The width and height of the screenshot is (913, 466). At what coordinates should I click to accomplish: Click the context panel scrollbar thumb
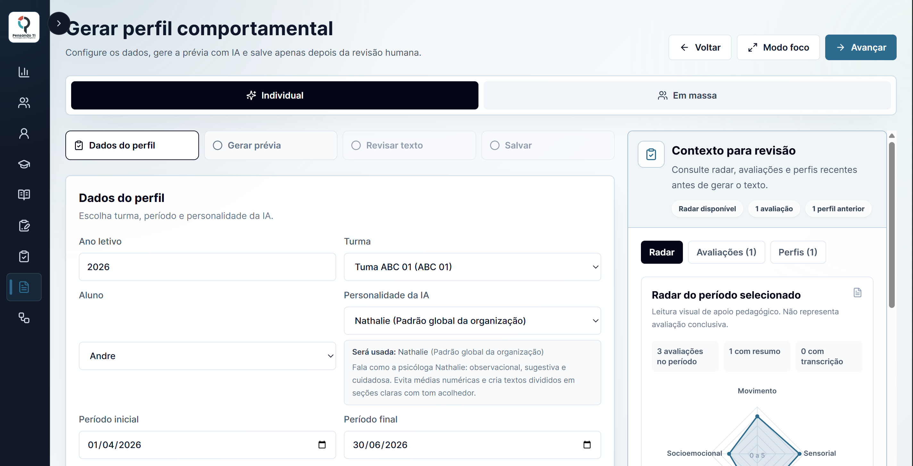pos(892,225)
